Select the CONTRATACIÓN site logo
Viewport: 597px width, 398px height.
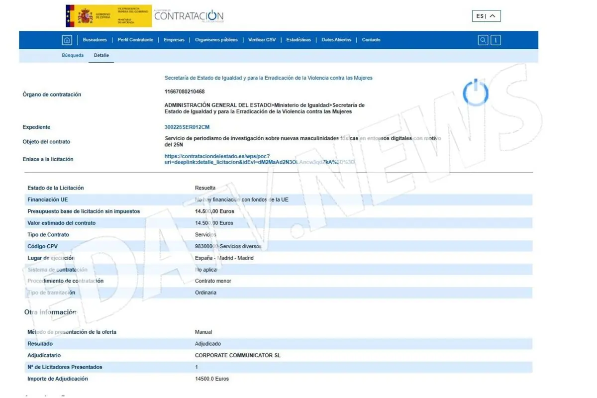coord(189,16)
